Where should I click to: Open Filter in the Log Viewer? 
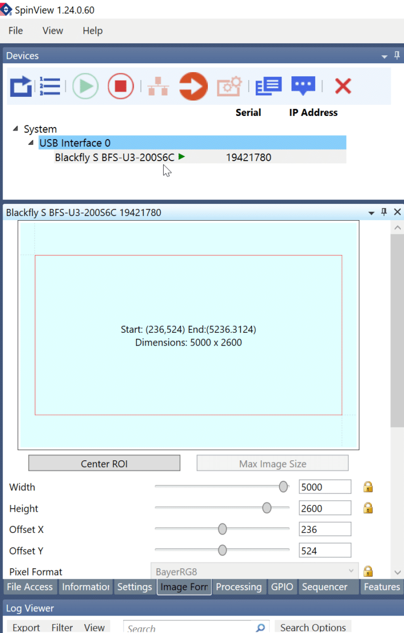pos(62,627)
